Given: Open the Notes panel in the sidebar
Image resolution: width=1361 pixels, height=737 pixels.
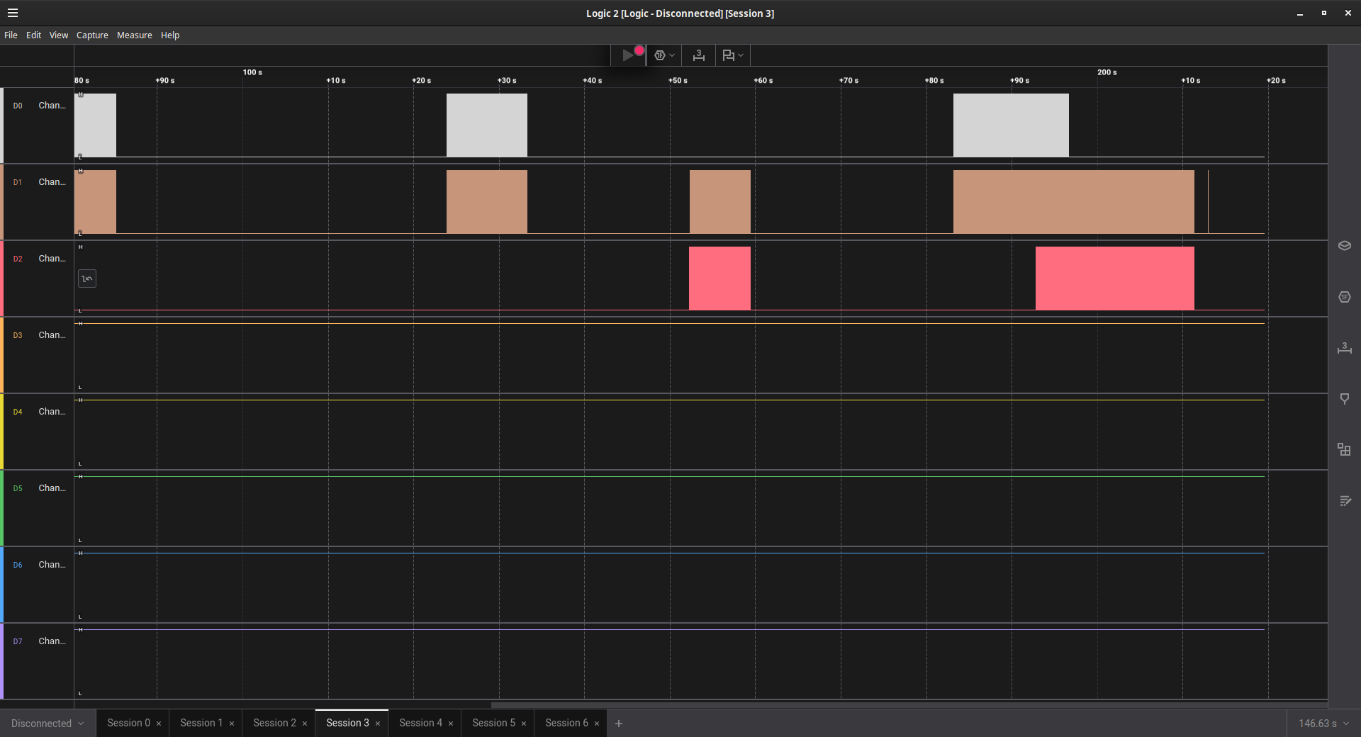Looking at the screenshot, I should 1344,501.
